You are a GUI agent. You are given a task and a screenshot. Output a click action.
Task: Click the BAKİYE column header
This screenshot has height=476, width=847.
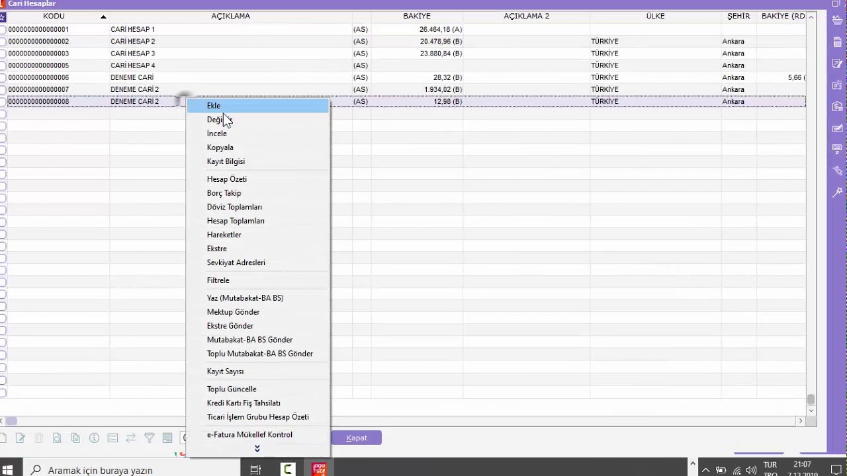(416, 16)
